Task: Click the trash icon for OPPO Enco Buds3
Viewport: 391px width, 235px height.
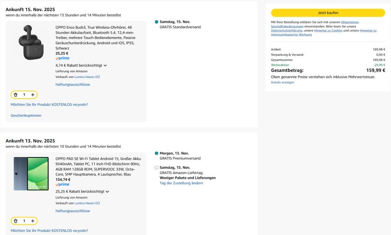Action: pos(16,95)
